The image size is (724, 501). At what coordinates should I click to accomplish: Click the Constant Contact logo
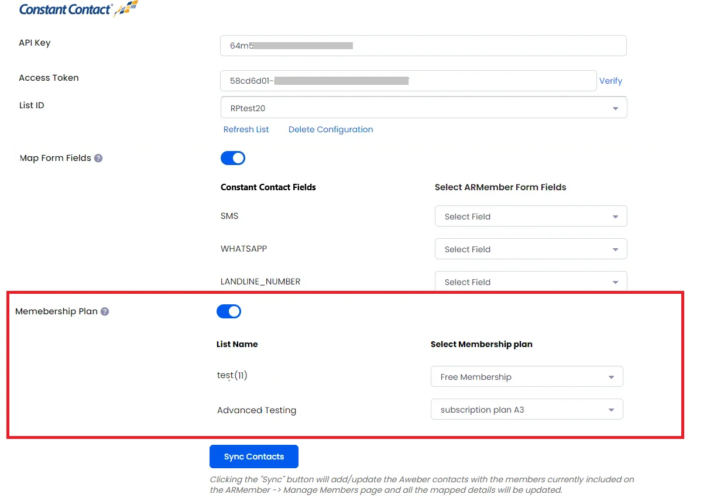[x=79, y=9]
